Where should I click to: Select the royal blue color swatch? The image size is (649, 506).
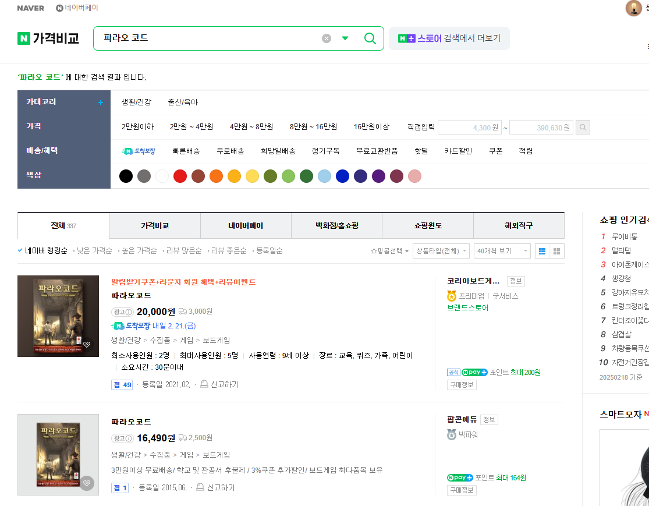tap(342, 176)
